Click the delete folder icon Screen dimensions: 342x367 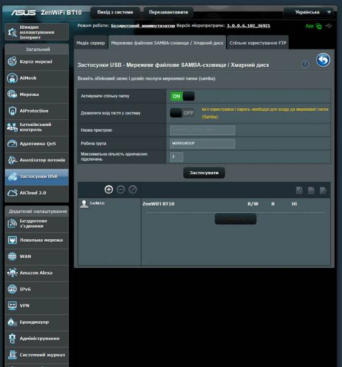tap(311, 190)
